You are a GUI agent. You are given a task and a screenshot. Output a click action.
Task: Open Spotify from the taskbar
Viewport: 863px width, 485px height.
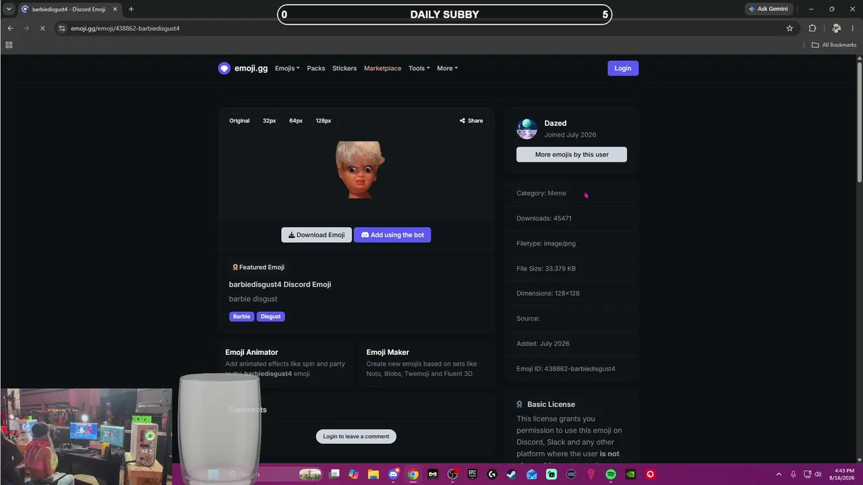pyautogui.click(x=611, y=474)
